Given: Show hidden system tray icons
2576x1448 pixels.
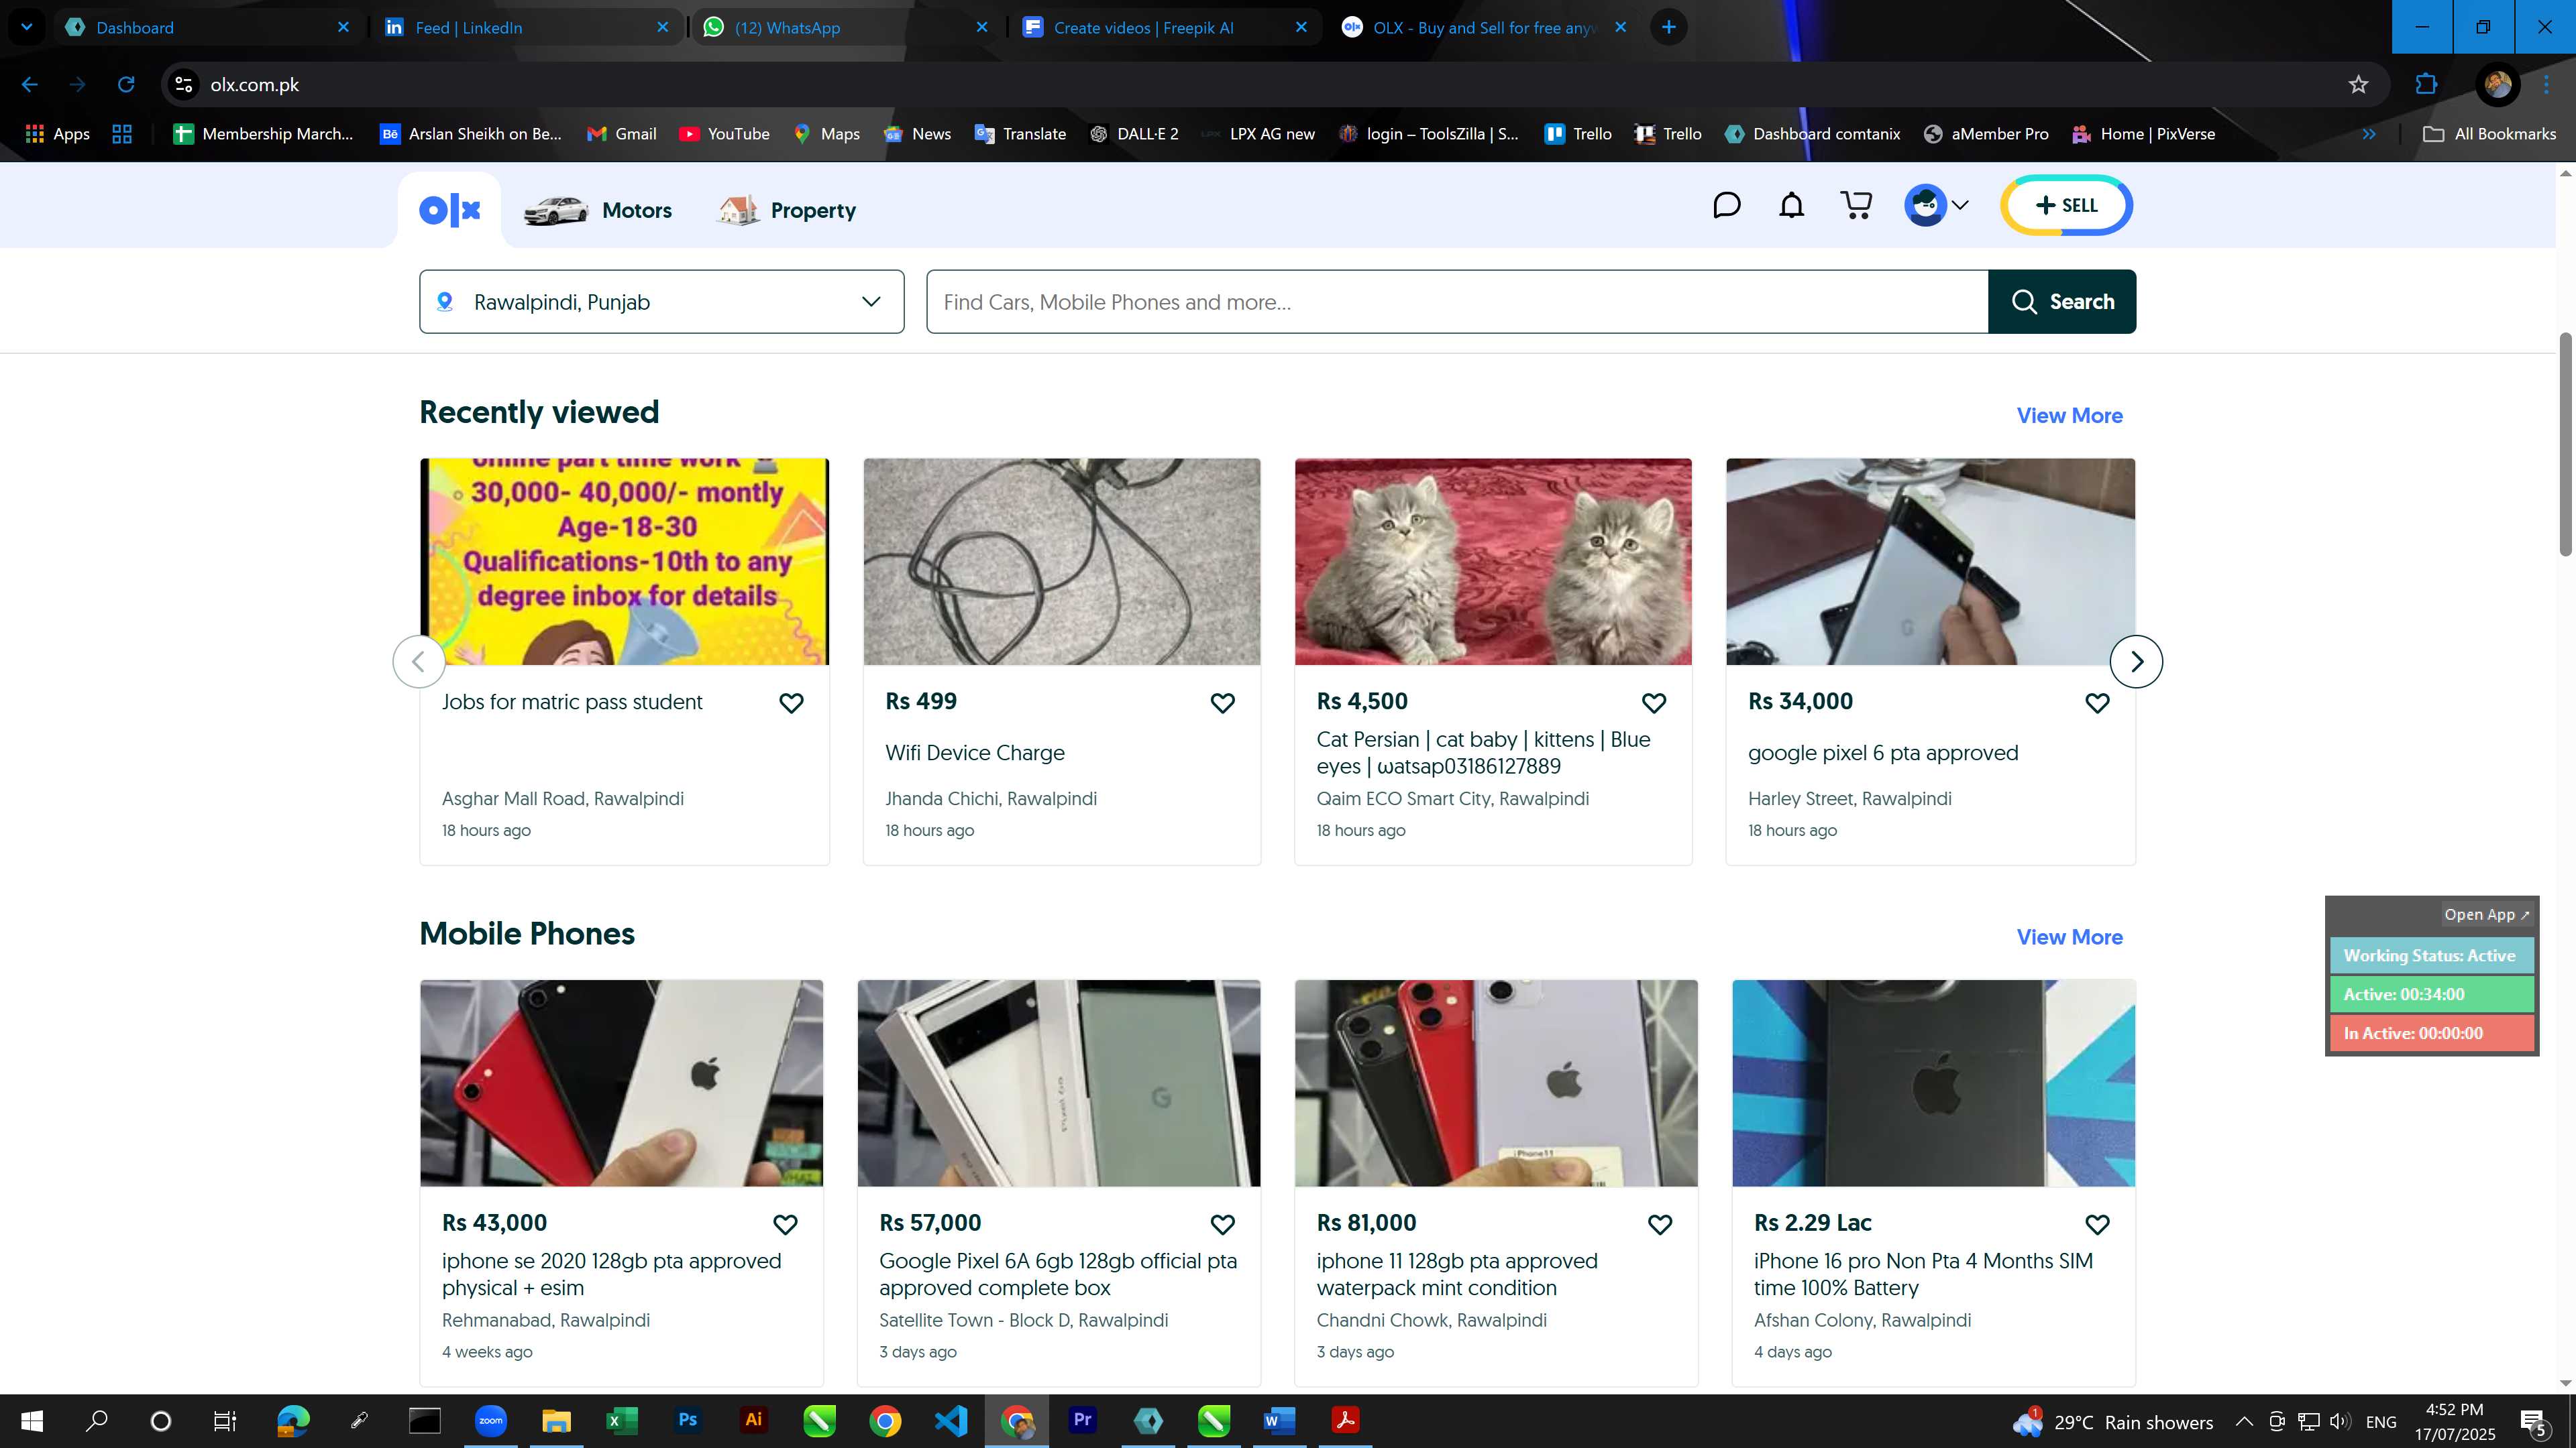Looking at the screenshot, I should point(2244,1421).
